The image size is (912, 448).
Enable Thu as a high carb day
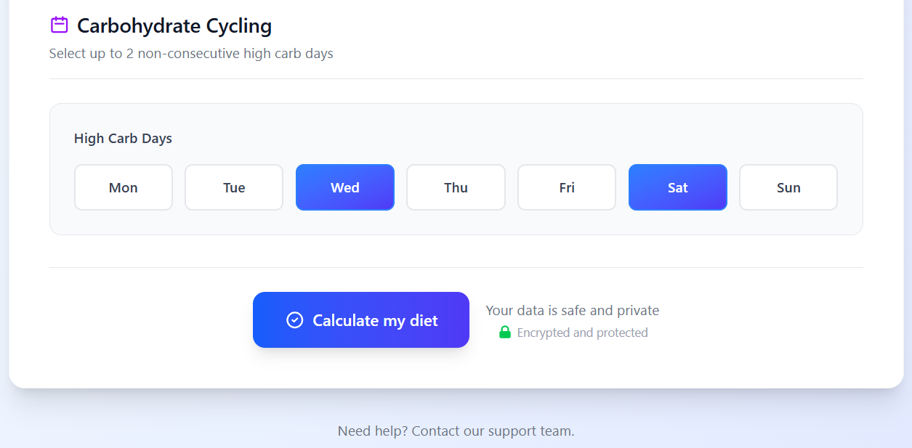point(456,187)
